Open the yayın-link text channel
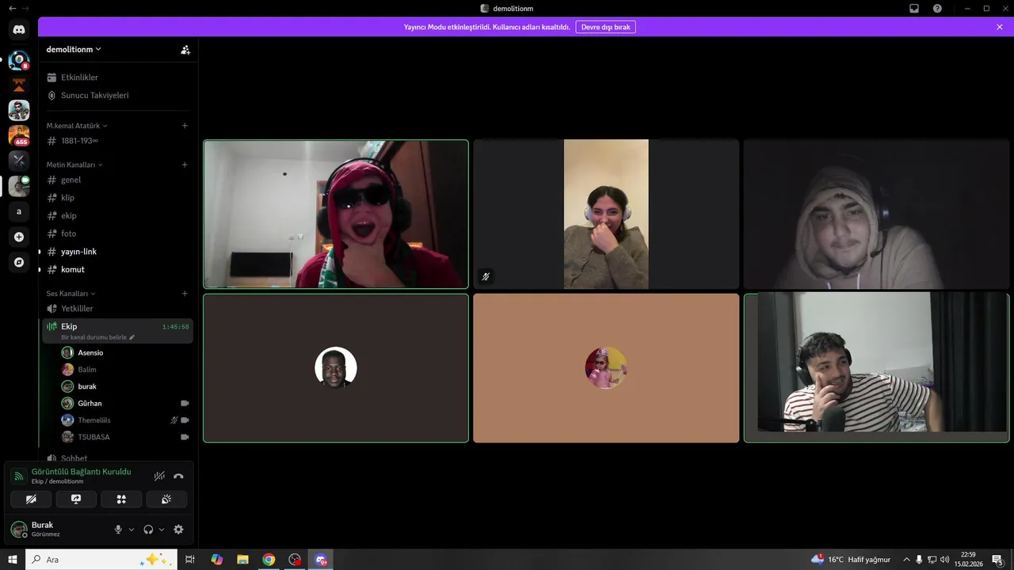This screenshot has height=570, width=1014. pos(117,252)
